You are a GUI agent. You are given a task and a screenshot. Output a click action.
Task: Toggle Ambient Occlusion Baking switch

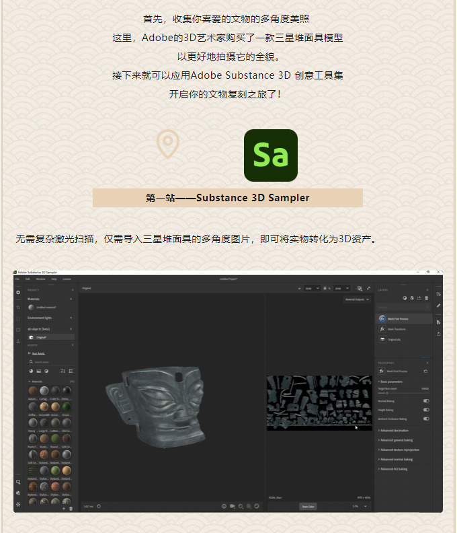(x=426, y=419)
